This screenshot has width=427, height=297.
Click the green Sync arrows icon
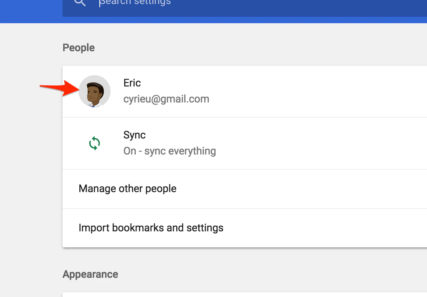coord(95,143)
